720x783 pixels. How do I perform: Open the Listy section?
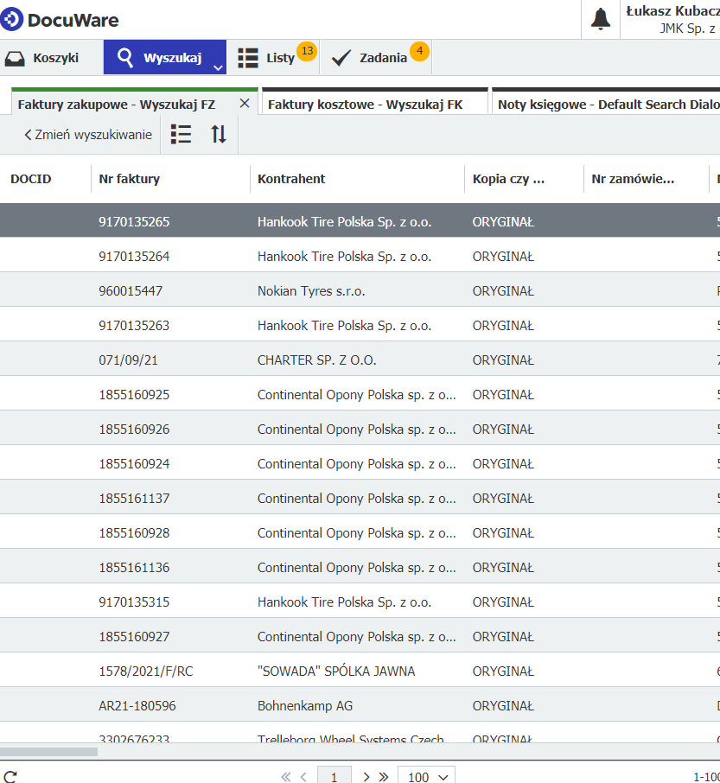pos(266,58)
